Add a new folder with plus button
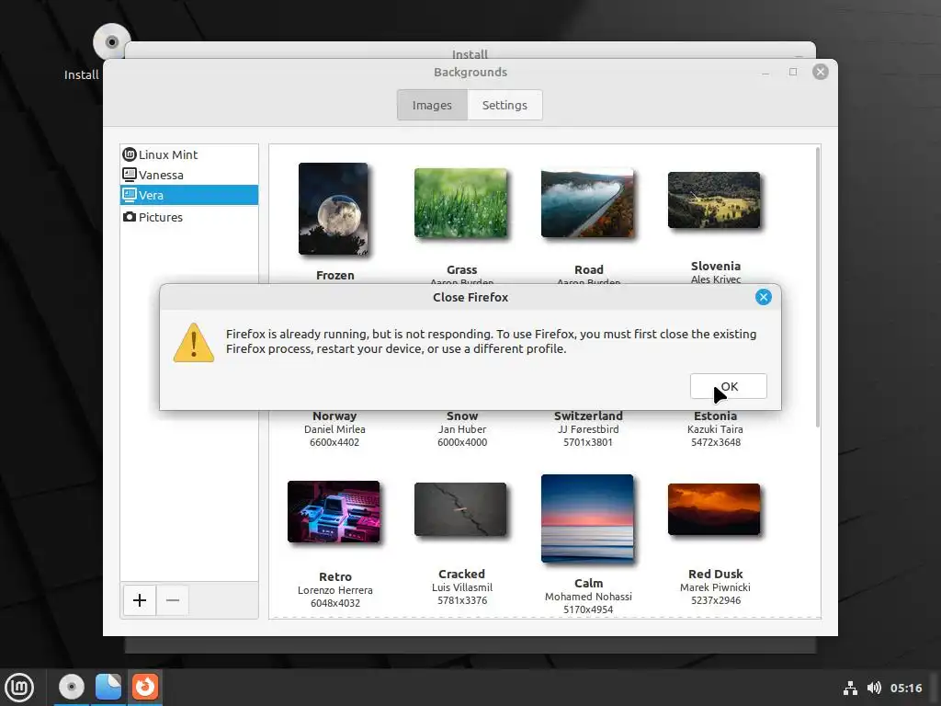Viewport: 941px width, 706px height. pos(140,600)
